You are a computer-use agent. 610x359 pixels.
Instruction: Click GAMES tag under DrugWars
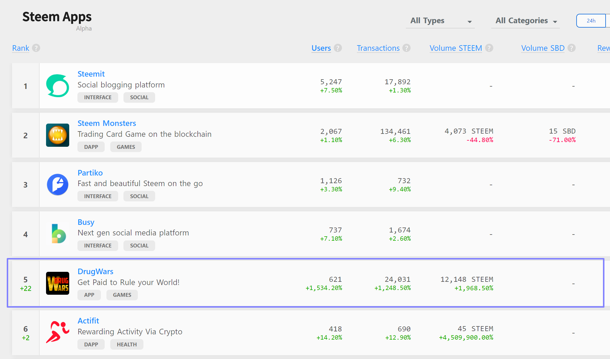pos(122,295)
